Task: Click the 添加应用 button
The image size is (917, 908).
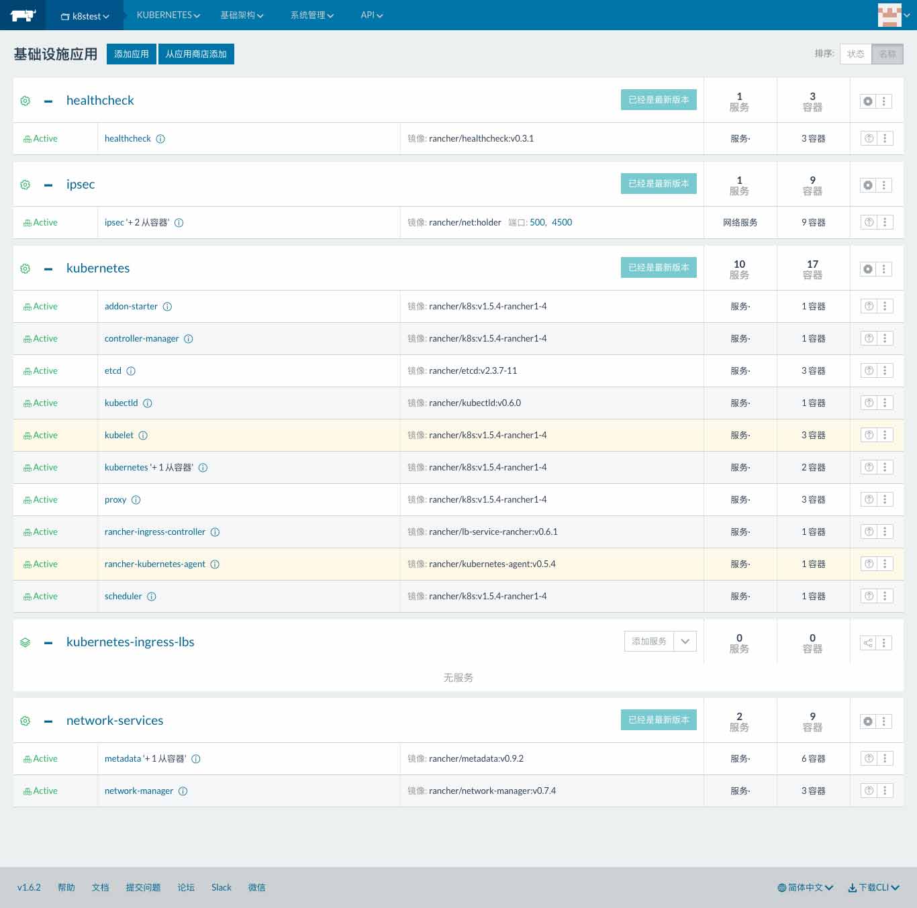Action: click(x=132, y=54)
